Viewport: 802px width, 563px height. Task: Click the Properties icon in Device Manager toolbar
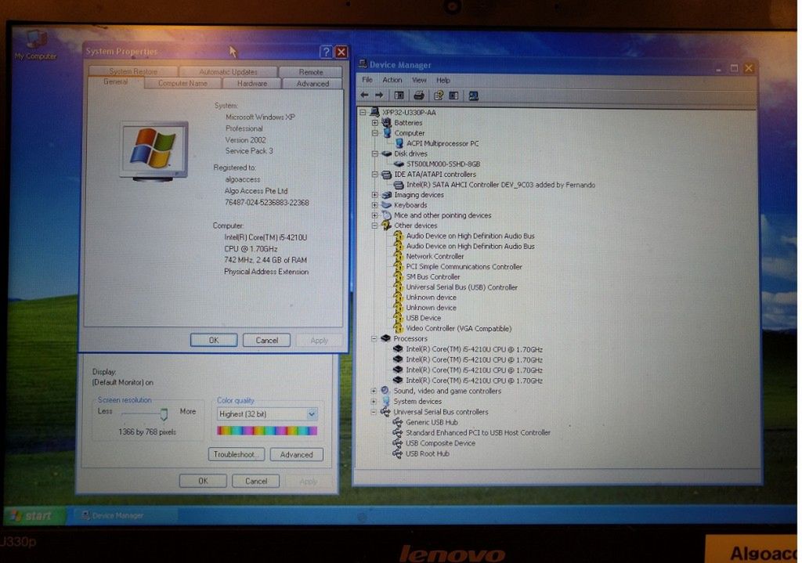pos(439,95)
